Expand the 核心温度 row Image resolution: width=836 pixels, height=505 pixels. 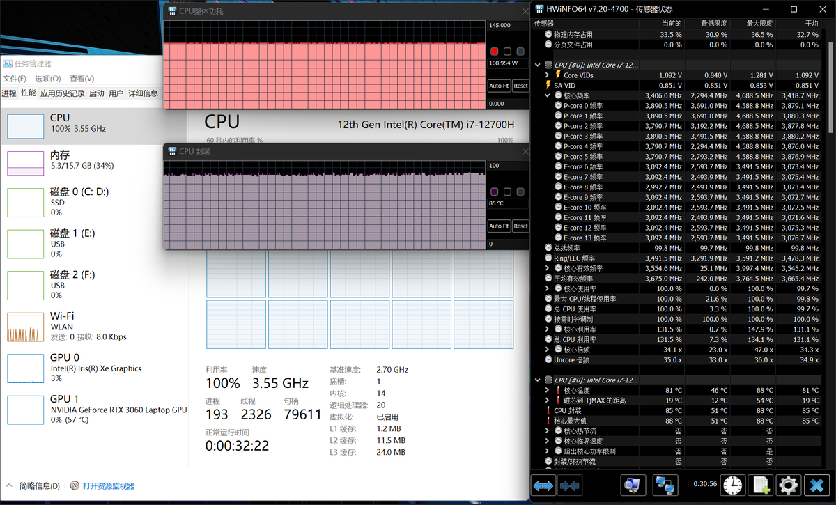pyautogui.click(x=548, y=390)
